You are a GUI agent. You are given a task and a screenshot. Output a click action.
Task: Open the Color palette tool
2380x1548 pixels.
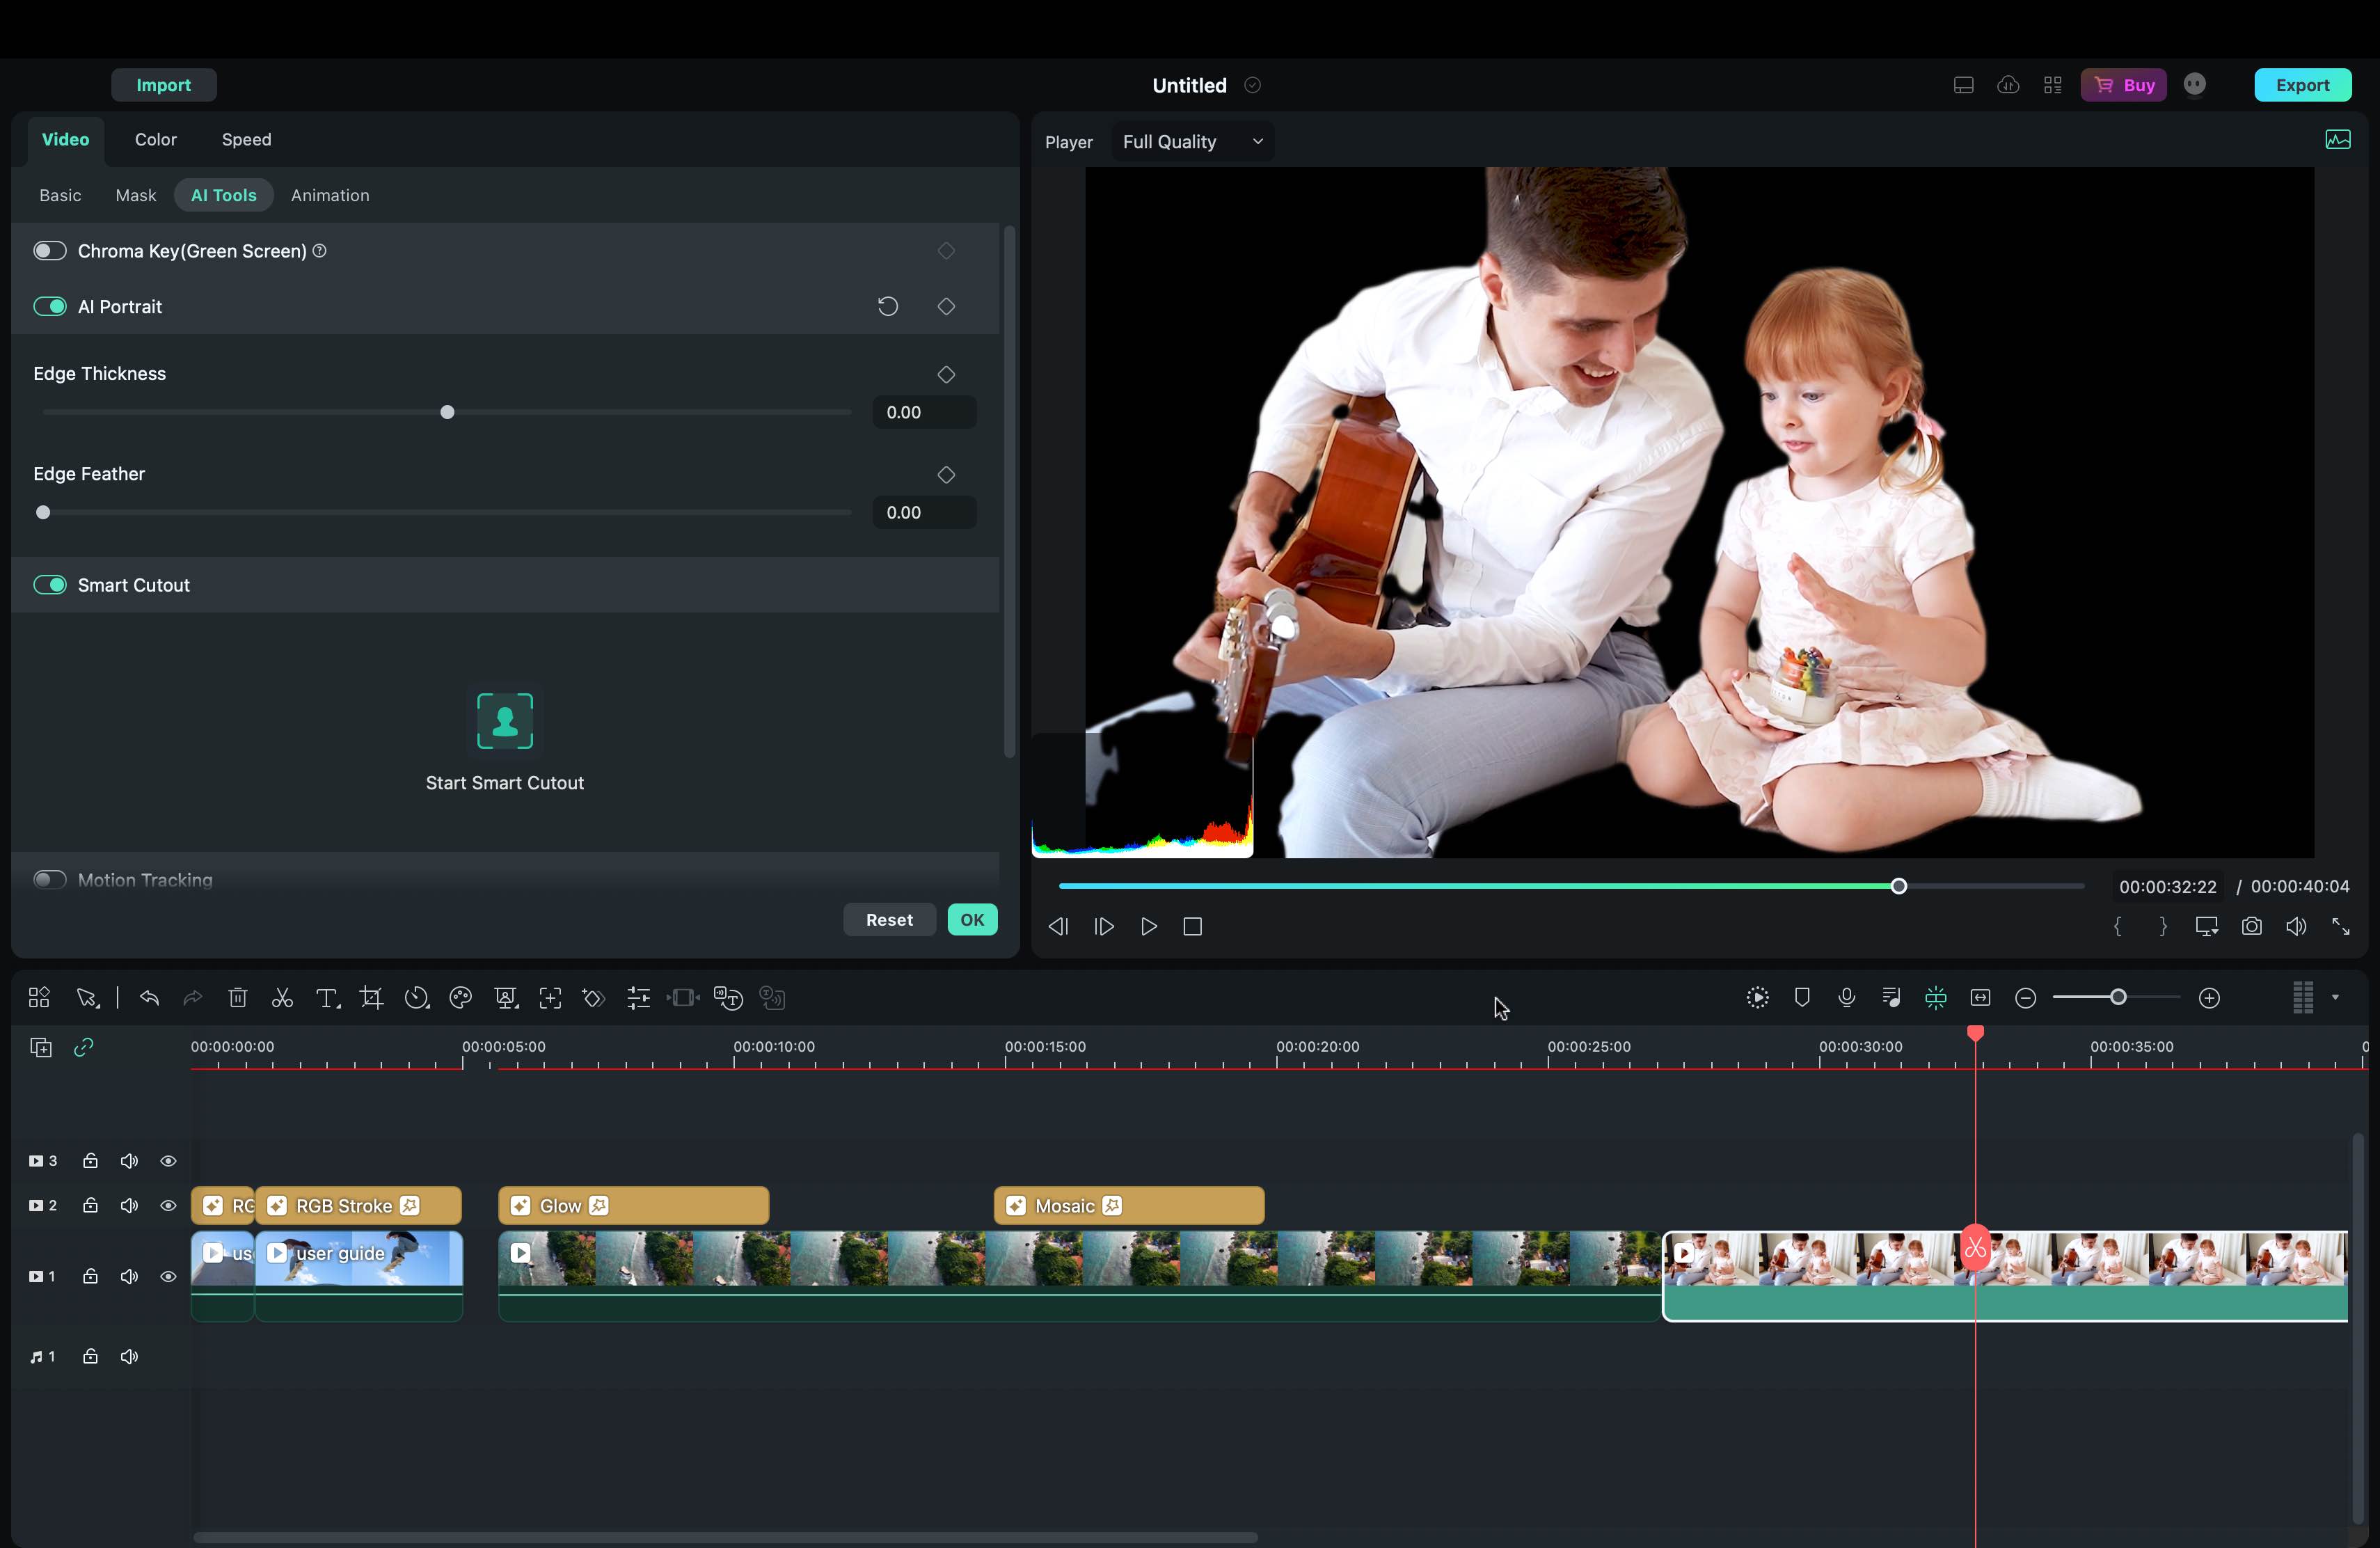pos(460,998)
